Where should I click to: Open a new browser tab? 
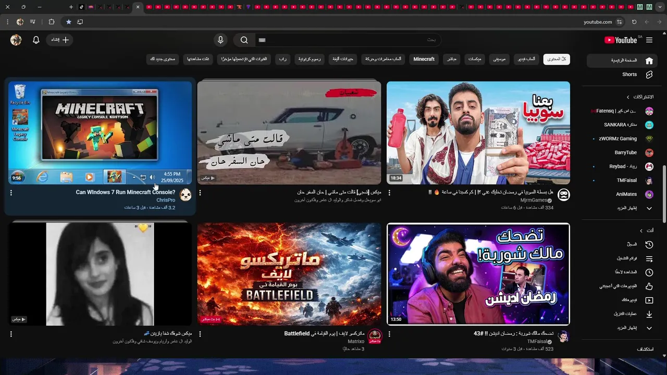[71, 7]
